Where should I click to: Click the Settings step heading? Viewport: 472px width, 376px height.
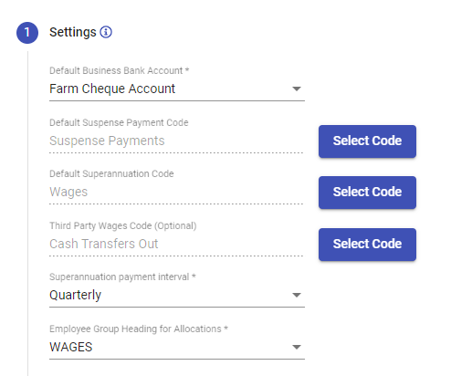(73, 32)
